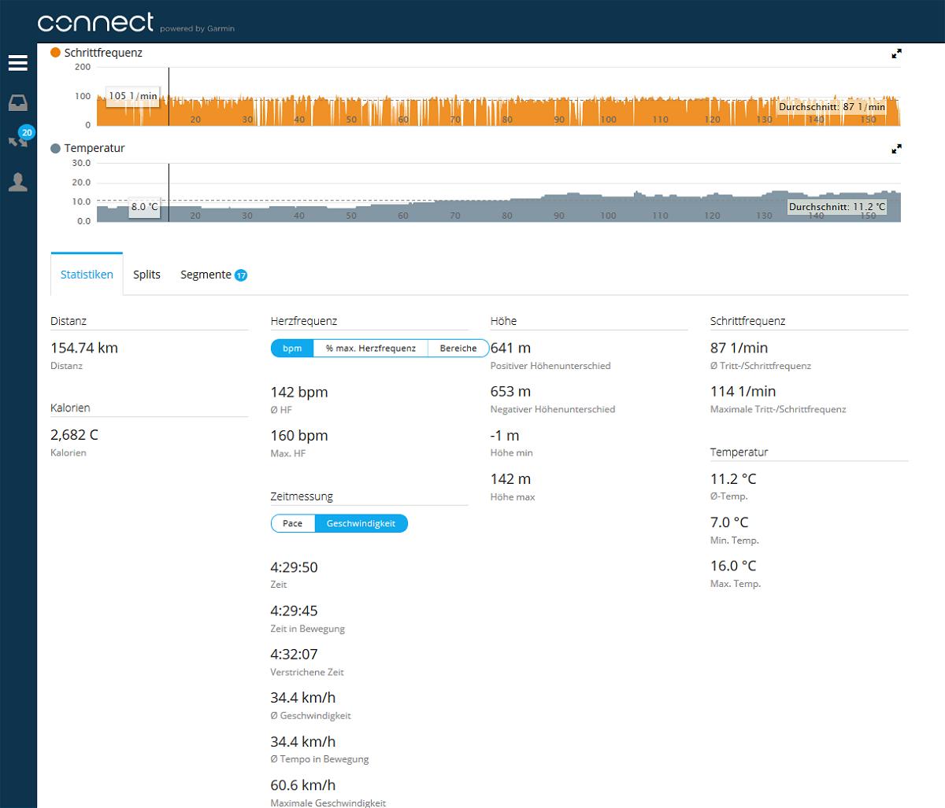Click the Garmin Connect logo

pyautogui.click(x=96, y=22)
